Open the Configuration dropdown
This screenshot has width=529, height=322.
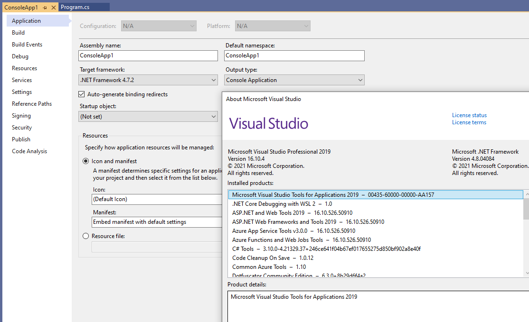[159, 26]
